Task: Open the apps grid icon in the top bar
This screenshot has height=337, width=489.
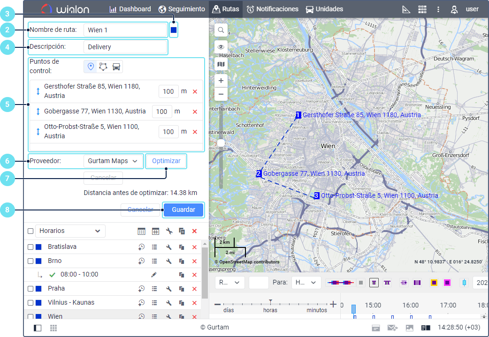Action: [x=422, y=9]
